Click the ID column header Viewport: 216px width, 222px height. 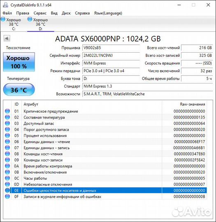(16, 104)
